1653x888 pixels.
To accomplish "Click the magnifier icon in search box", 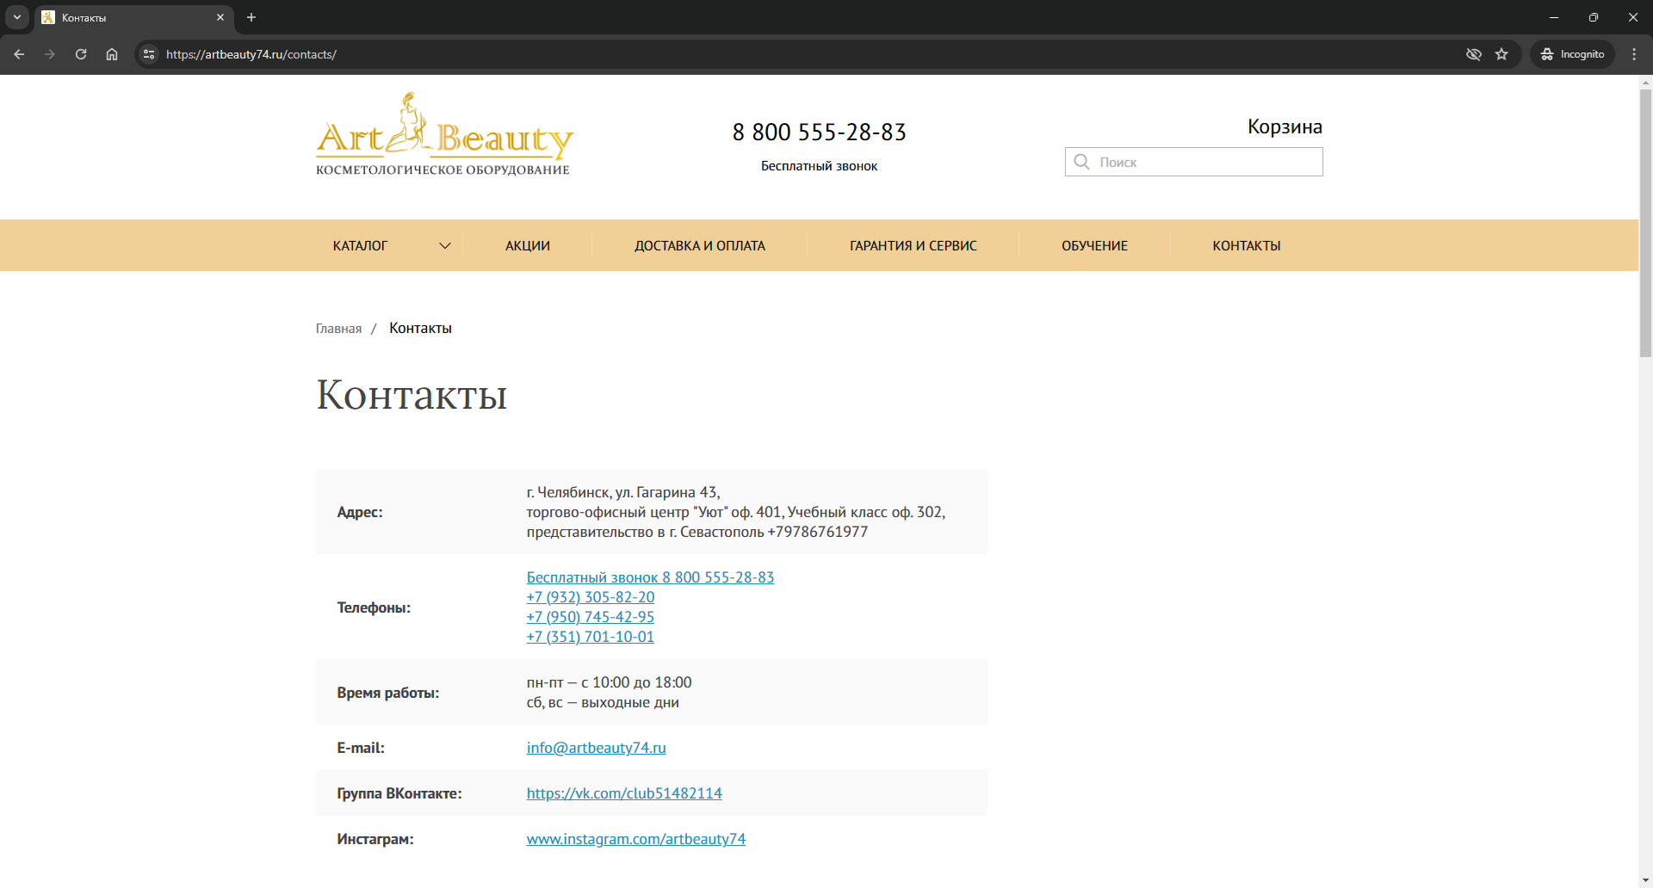I will tap(1082, 162).
